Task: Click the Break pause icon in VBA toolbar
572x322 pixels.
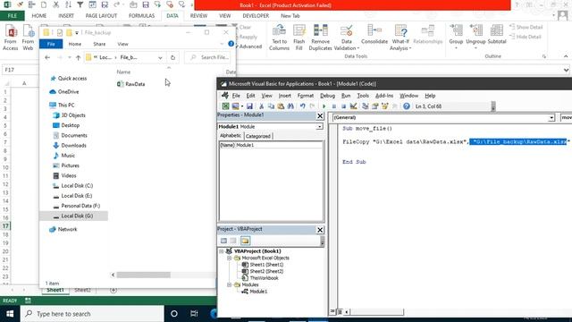Action: point(333,106)
